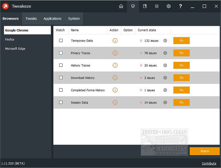221x168 pixels.
Task: Enable watch for Session Data
Action: [x=61, y=102]
